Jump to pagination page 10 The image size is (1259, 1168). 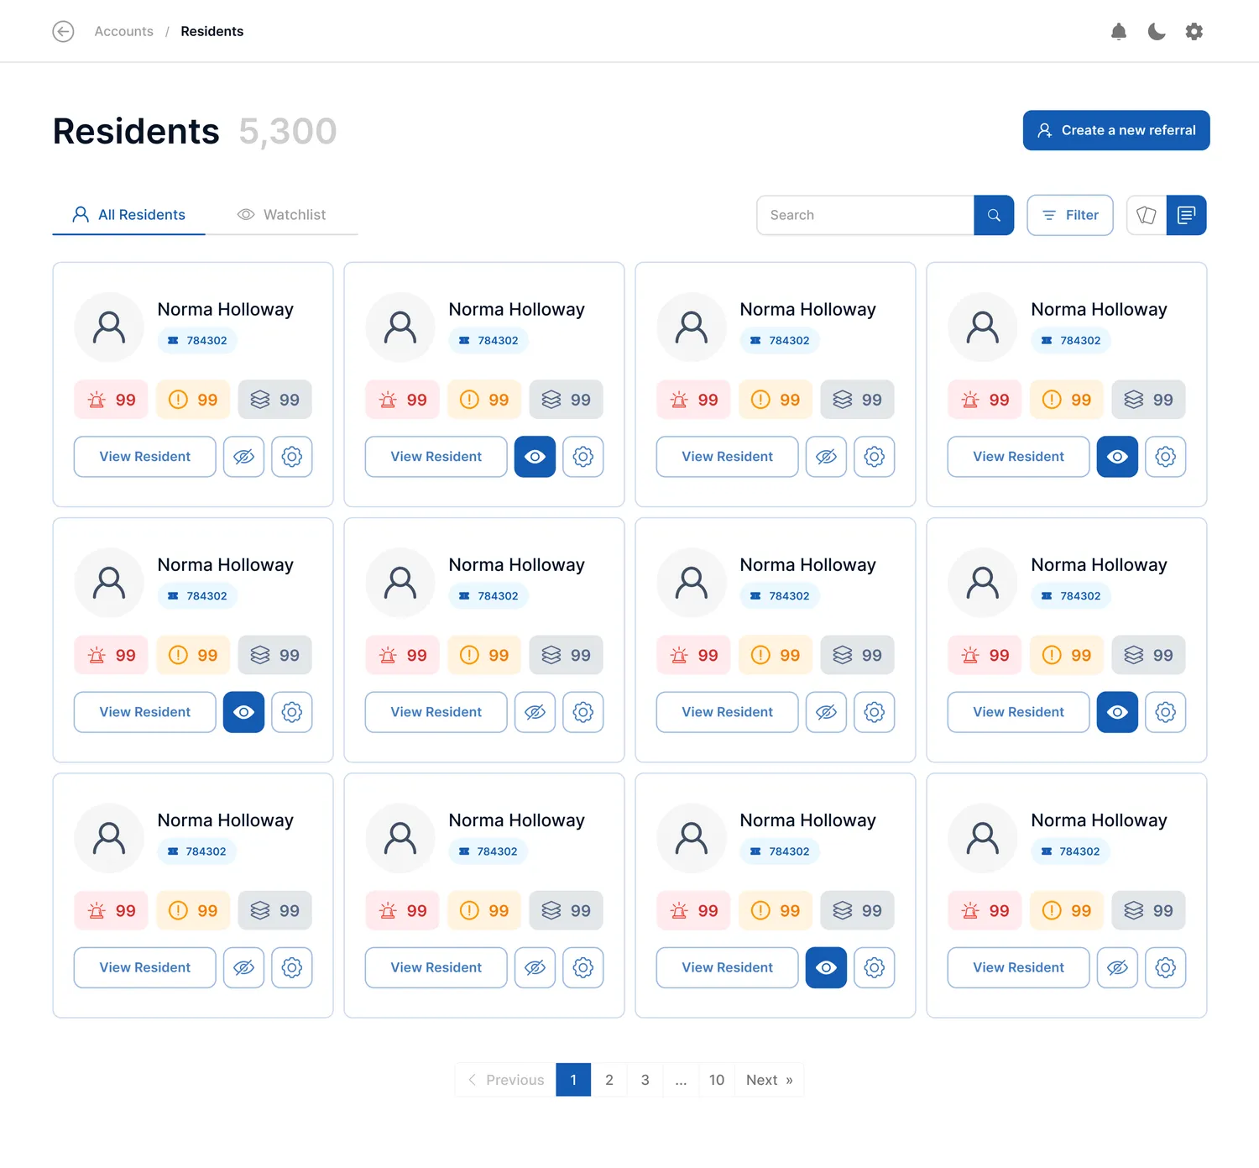(717, 1080)
